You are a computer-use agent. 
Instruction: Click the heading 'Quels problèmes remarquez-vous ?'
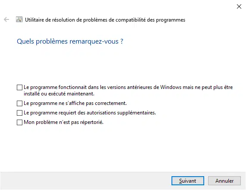(70, 41)
